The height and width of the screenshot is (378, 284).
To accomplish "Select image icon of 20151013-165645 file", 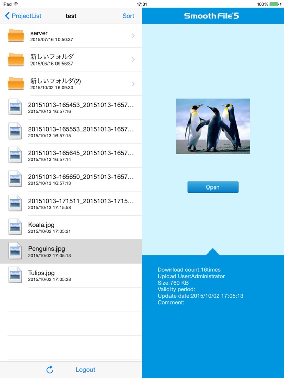I will pyautogui.click(x=15, y=155).
